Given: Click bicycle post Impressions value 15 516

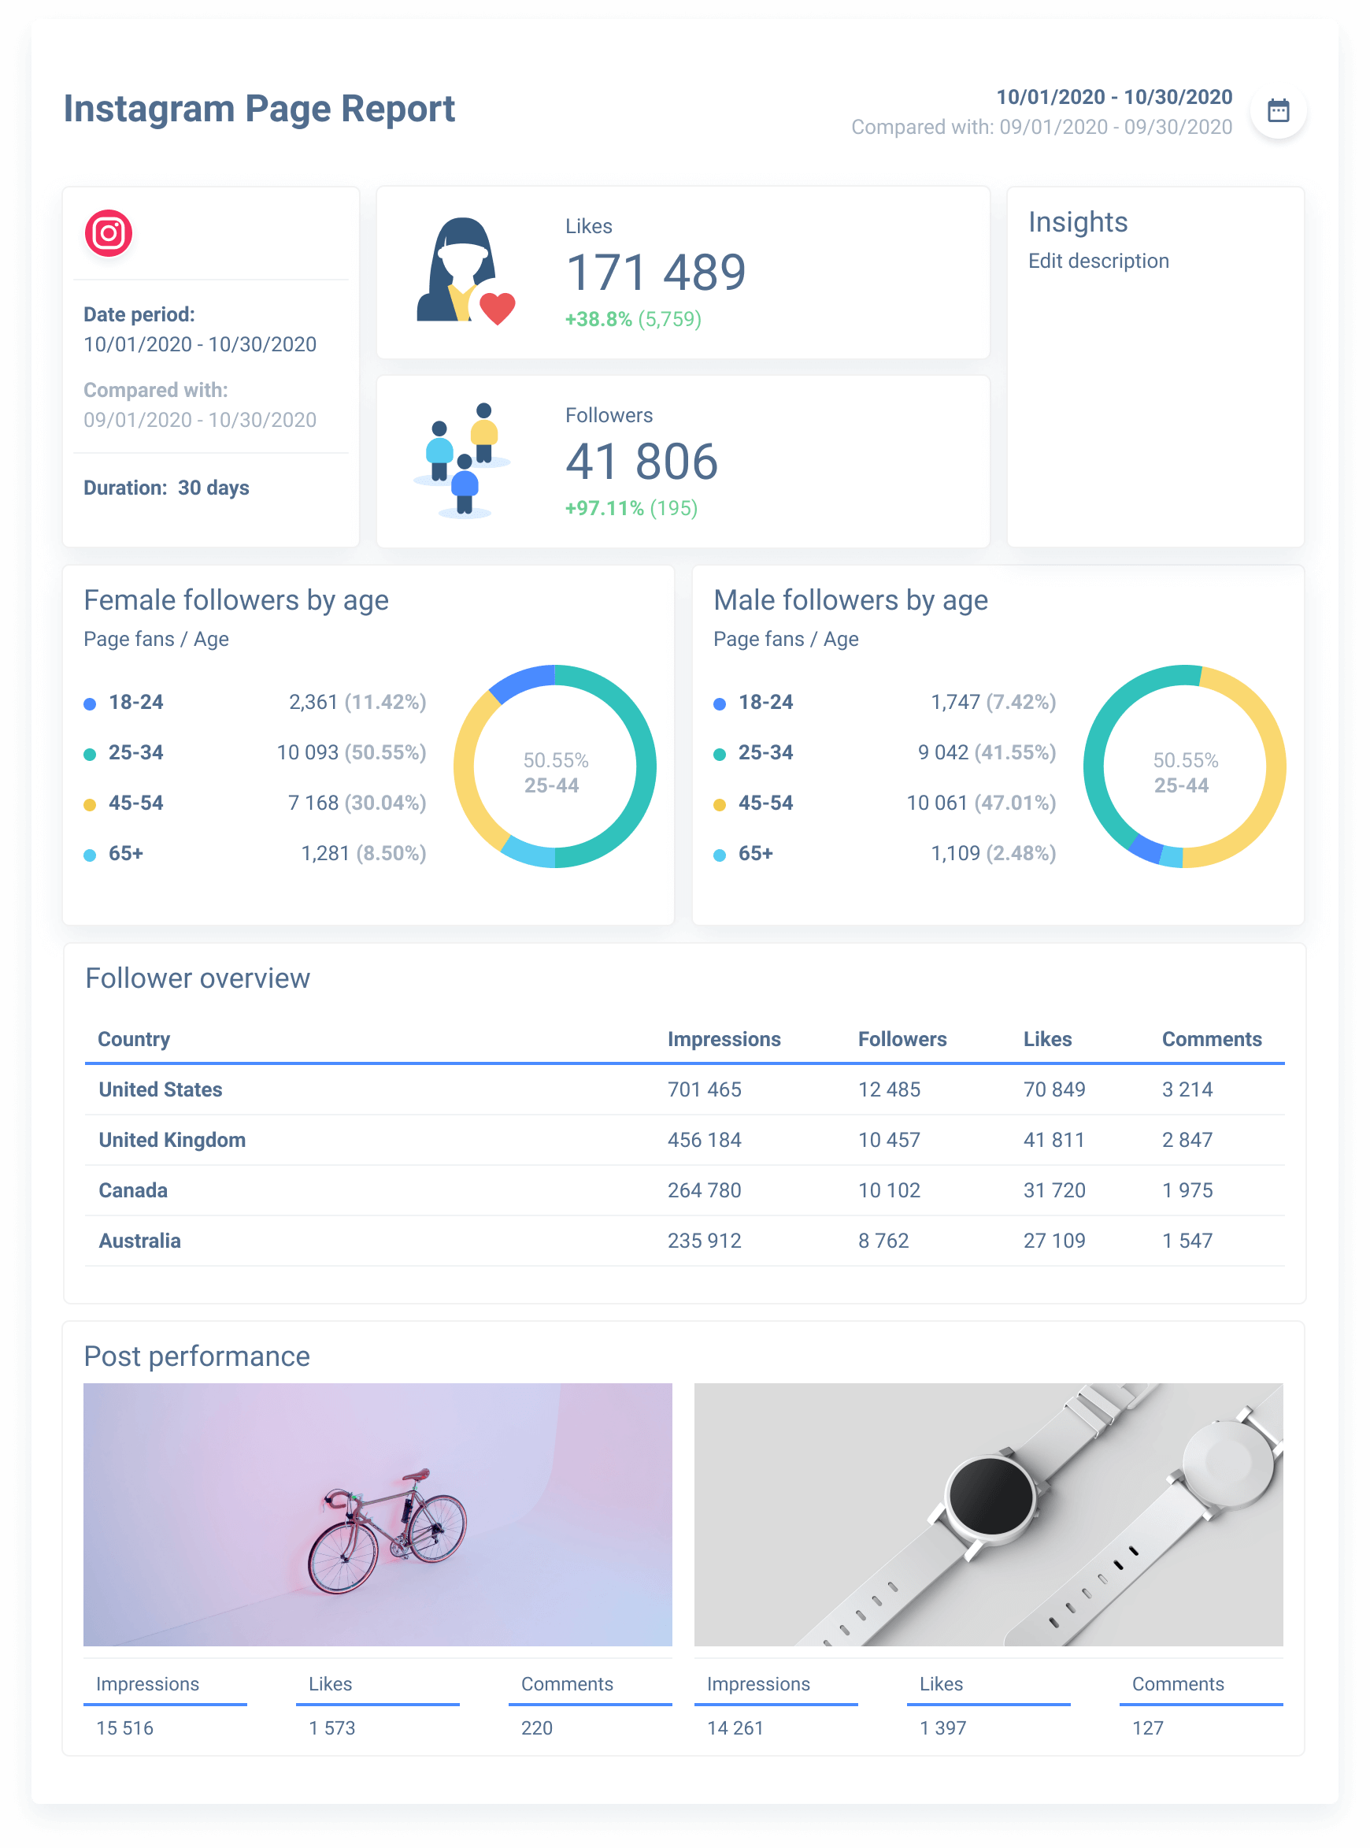Looking at the screenshot, I should [x=124, y=1728].
